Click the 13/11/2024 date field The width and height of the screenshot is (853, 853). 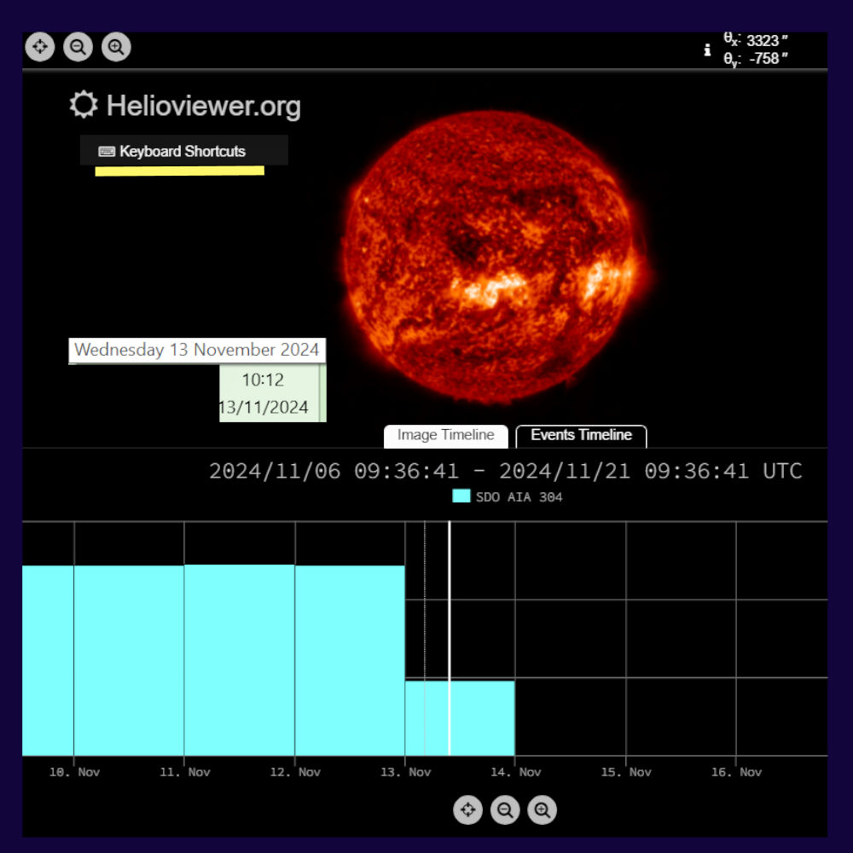[264, 408]
